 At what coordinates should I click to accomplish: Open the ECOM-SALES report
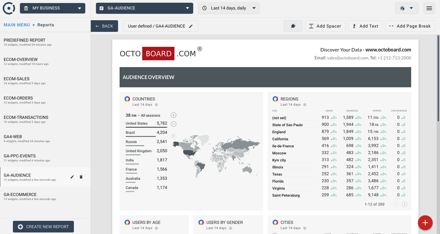[45, 81]
